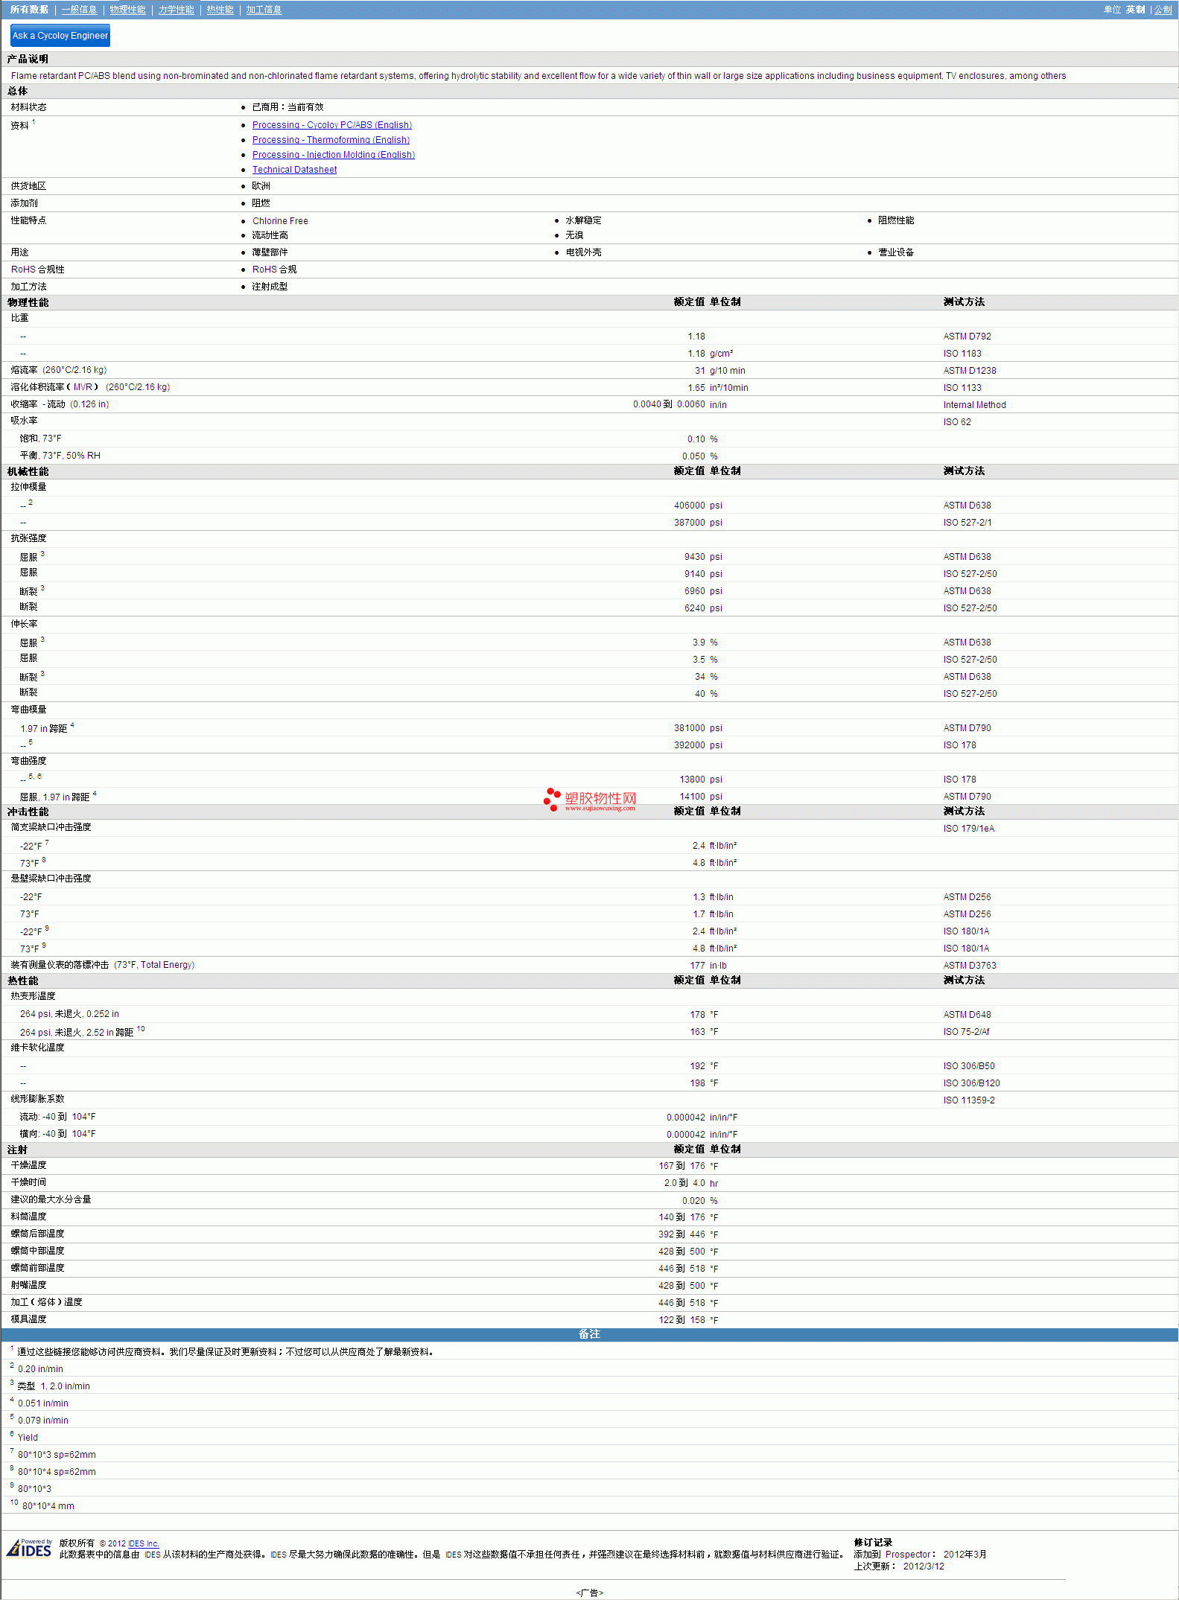Click the ISO 306/B120 test method
The height and width of the screenshot is (1600, 1179).
[x=971, y=1083]
